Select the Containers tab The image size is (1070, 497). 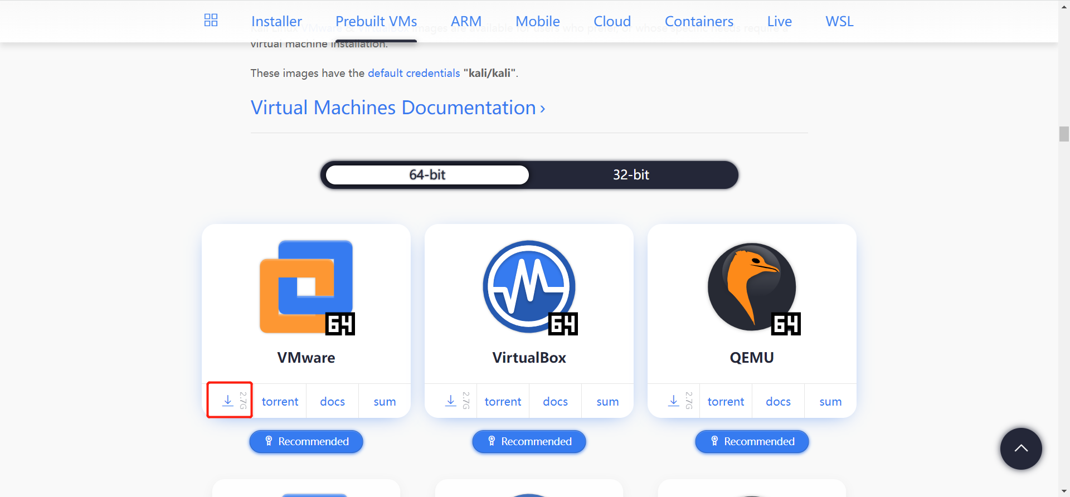pos(699,21)
